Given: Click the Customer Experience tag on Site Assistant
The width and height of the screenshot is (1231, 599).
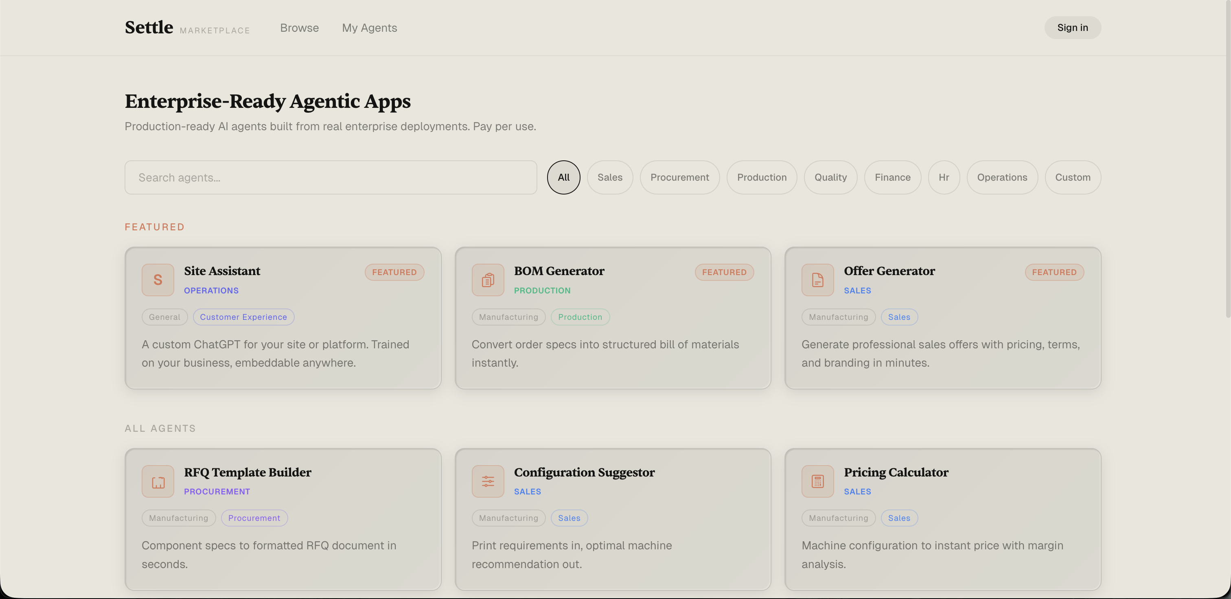Looking at the screenshot, I should (x=243, y=317).
